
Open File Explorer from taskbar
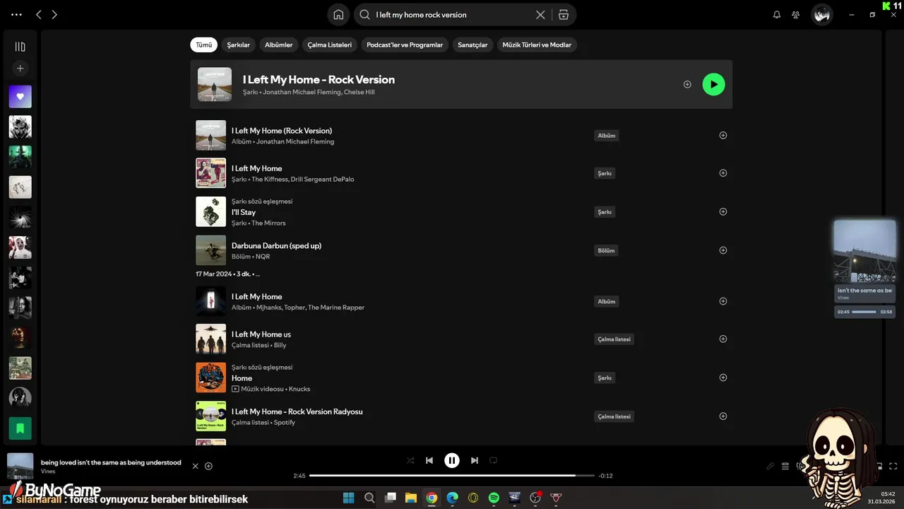pyautogui.click(x=410, y=498)
